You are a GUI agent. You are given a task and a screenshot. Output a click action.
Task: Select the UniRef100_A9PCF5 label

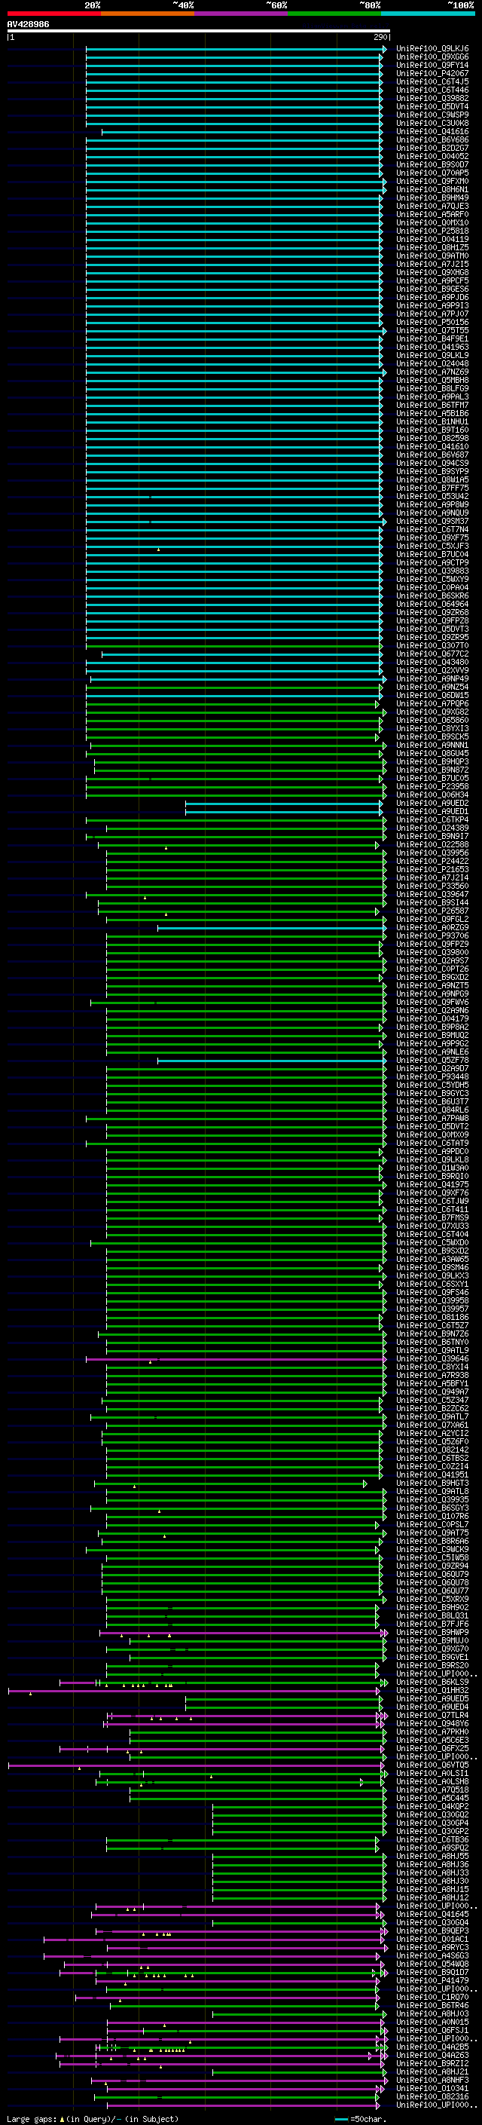pos(432,280)
